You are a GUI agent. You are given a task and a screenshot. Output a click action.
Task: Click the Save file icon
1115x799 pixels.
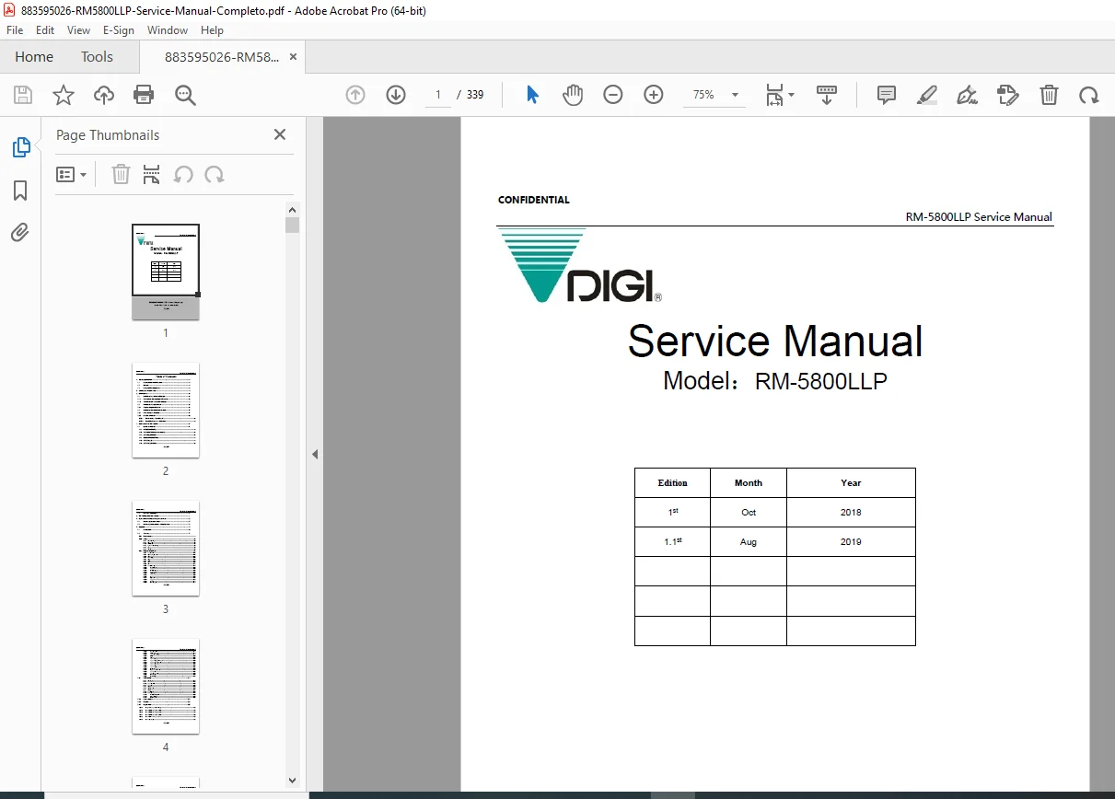pos(23,95)
